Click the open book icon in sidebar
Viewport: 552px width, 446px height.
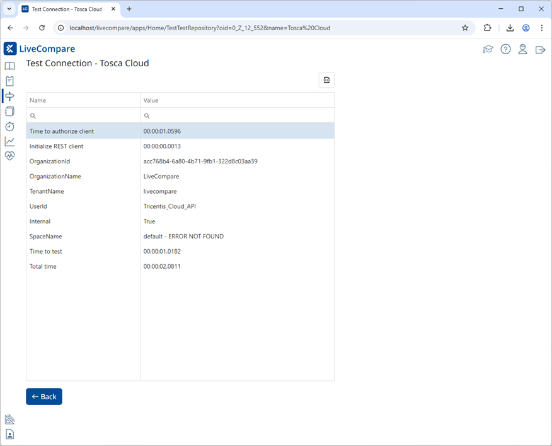(x=9, y=66)
